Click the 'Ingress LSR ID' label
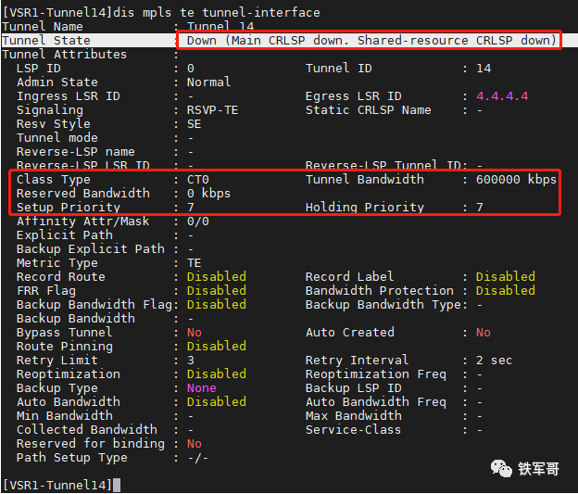The height and width of the screenshot is (494, 578). pos(69,95)
